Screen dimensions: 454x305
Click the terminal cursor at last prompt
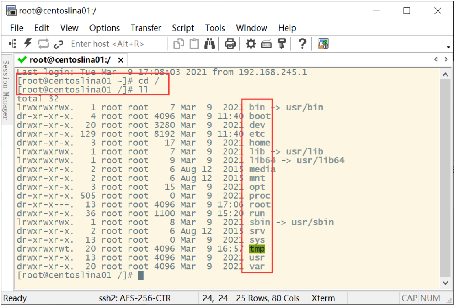141,275
